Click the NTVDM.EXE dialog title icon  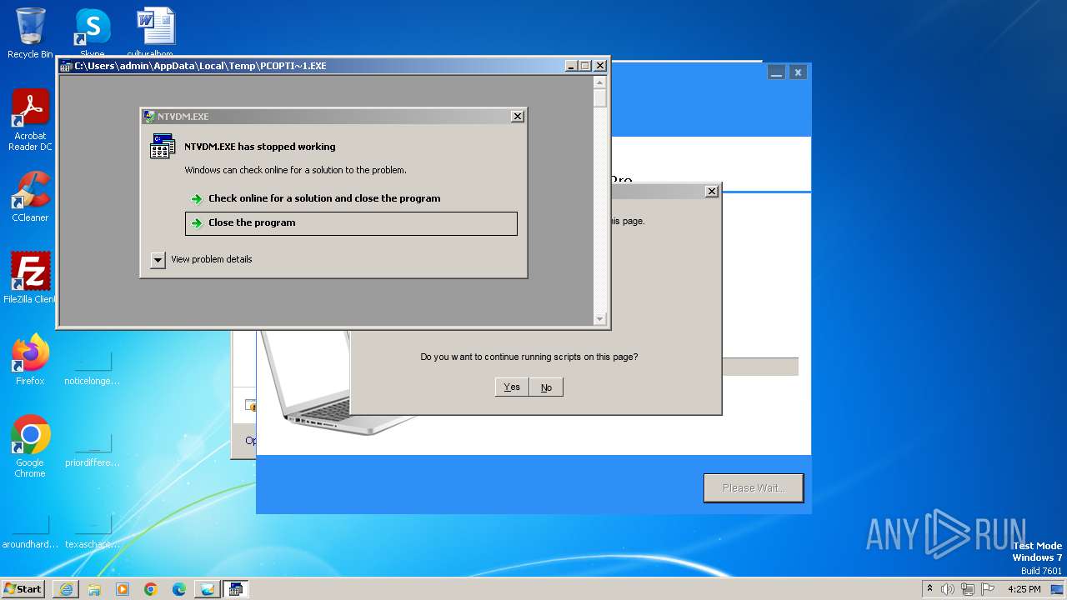[148, 117]
